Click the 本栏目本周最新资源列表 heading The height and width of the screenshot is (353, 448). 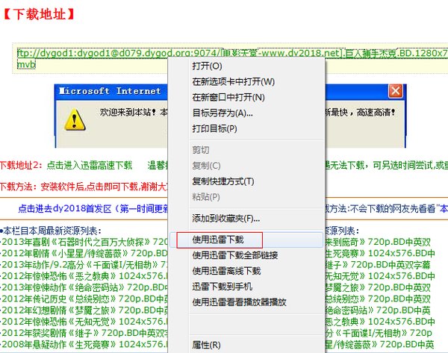[50, 231]
